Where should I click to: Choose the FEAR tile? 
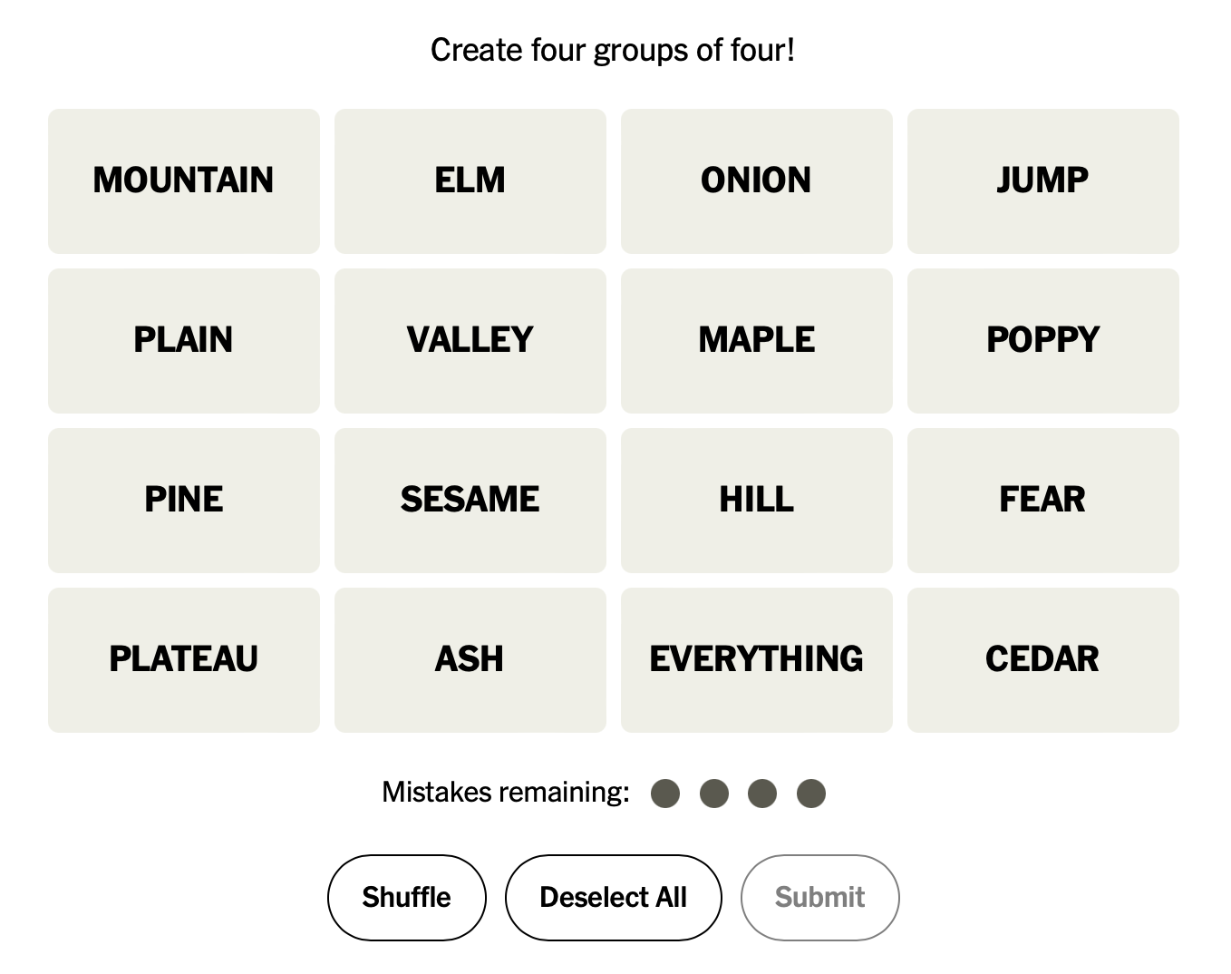pyautogui.click(x=1042, y=500)
